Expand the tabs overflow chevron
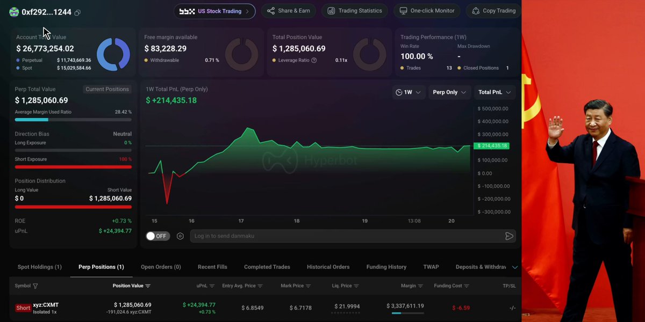The width and height of the screenshot is (645, 322). coord(514,267)
